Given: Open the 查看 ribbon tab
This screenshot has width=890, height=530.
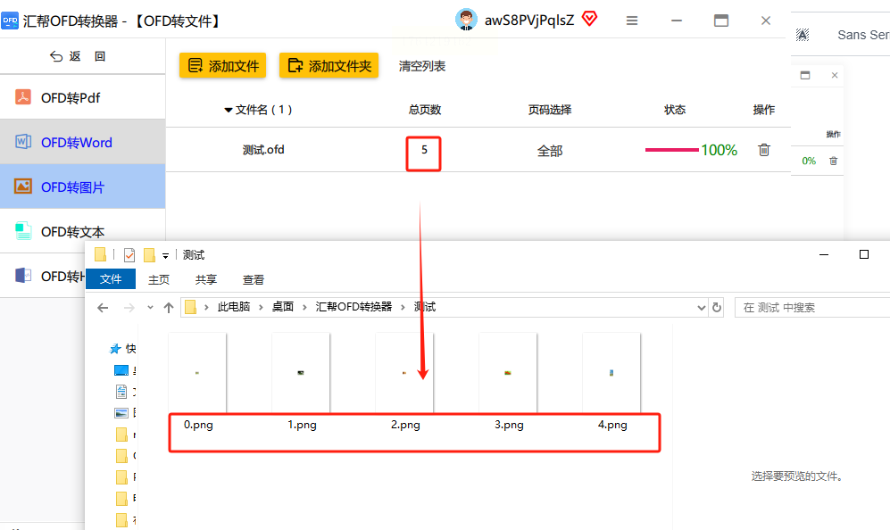Looking at the screenshot, I should tap(254, 279).
